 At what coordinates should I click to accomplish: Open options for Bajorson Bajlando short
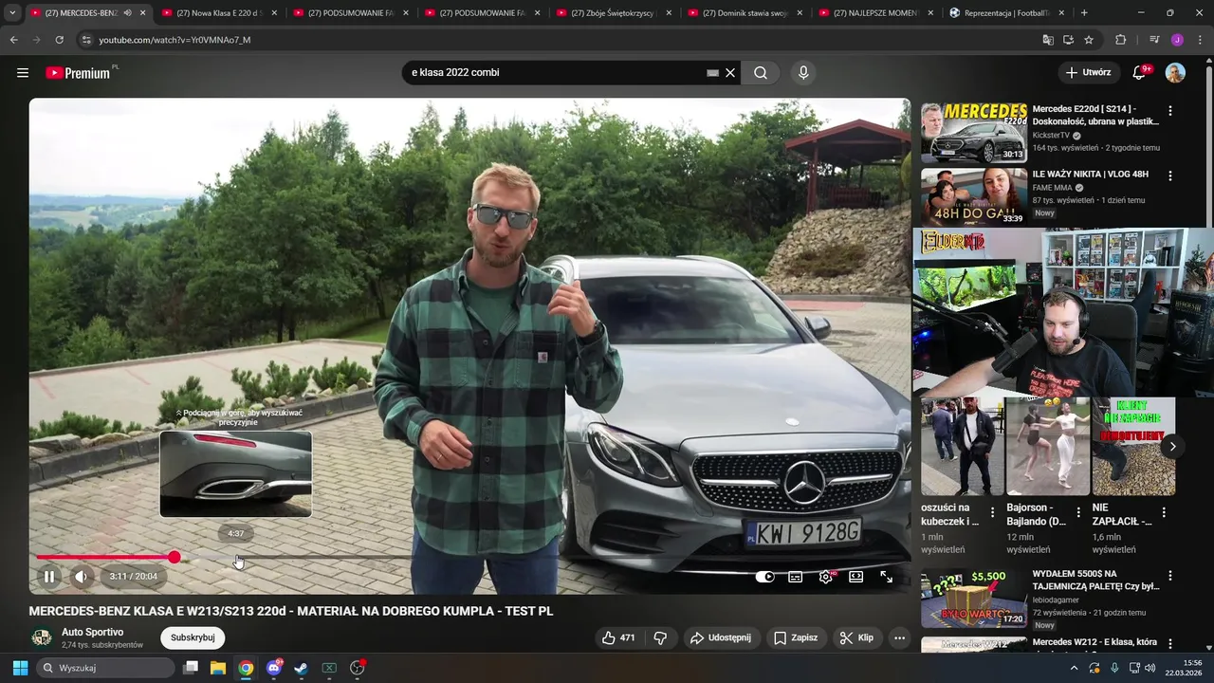pos(1078,512)
